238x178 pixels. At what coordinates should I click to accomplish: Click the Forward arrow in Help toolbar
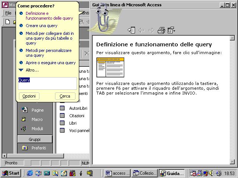[x=151, y=30]
